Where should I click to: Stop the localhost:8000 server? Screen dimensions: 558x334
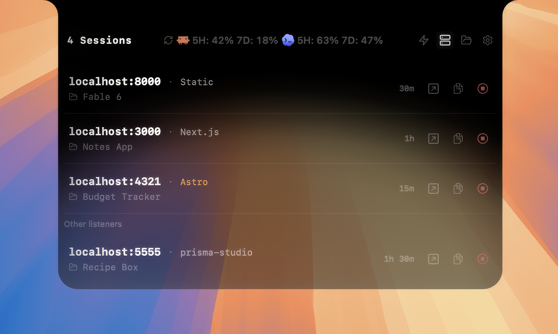tap(483, 89)
